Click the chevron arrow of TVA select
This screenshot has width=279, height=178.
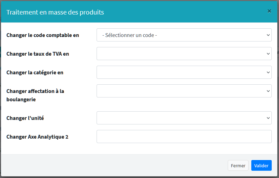point(268,54)
